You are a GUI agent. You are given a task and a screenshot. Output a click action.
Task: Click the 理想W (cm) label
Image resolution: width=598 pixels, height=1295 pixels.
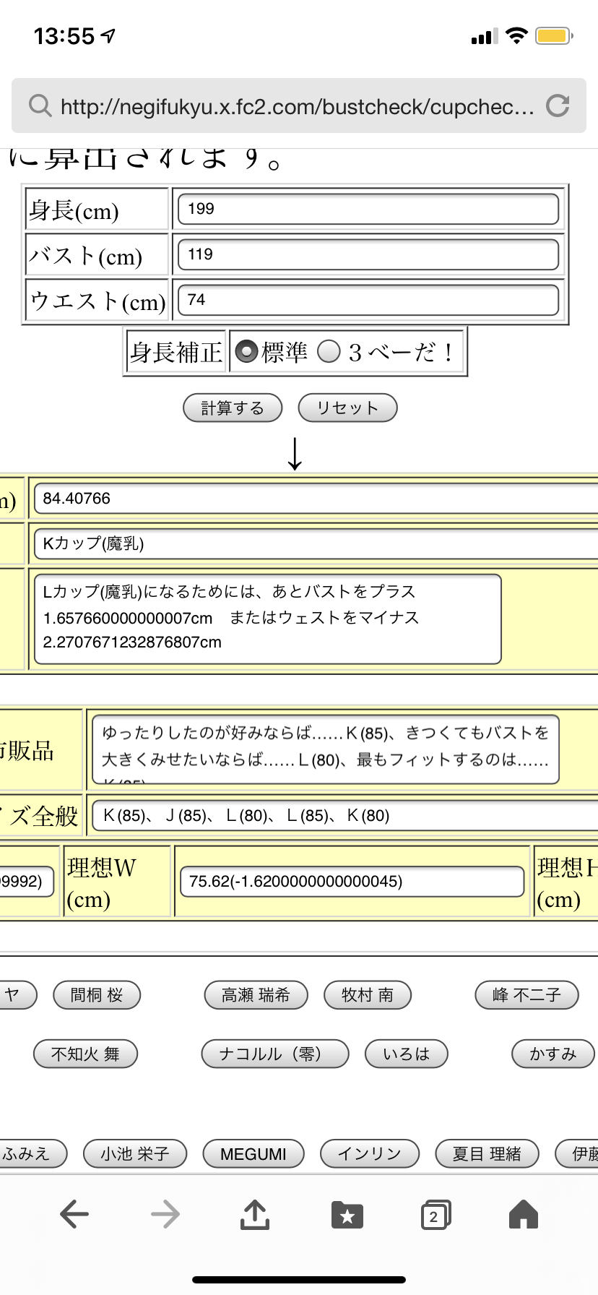tap(101, 883)
